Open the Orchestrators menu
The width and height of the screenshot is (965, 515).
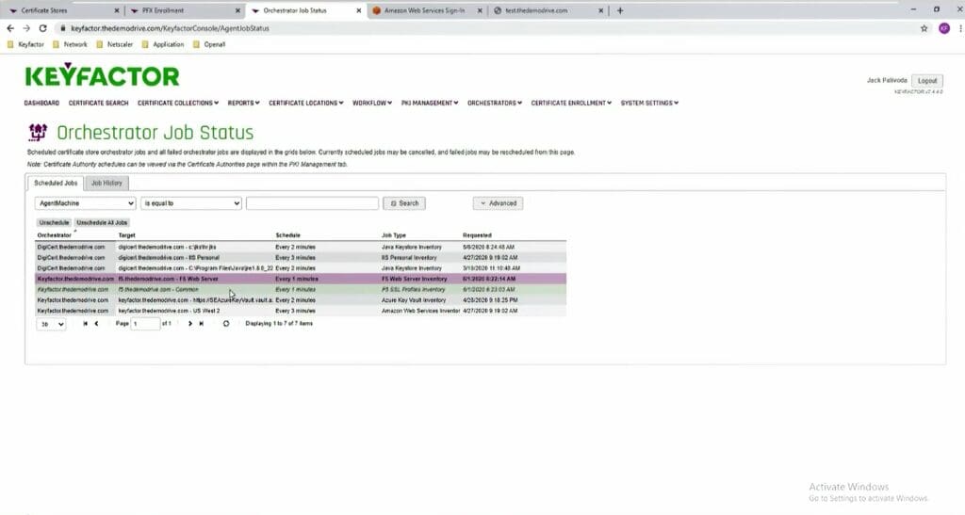(494, 103)
